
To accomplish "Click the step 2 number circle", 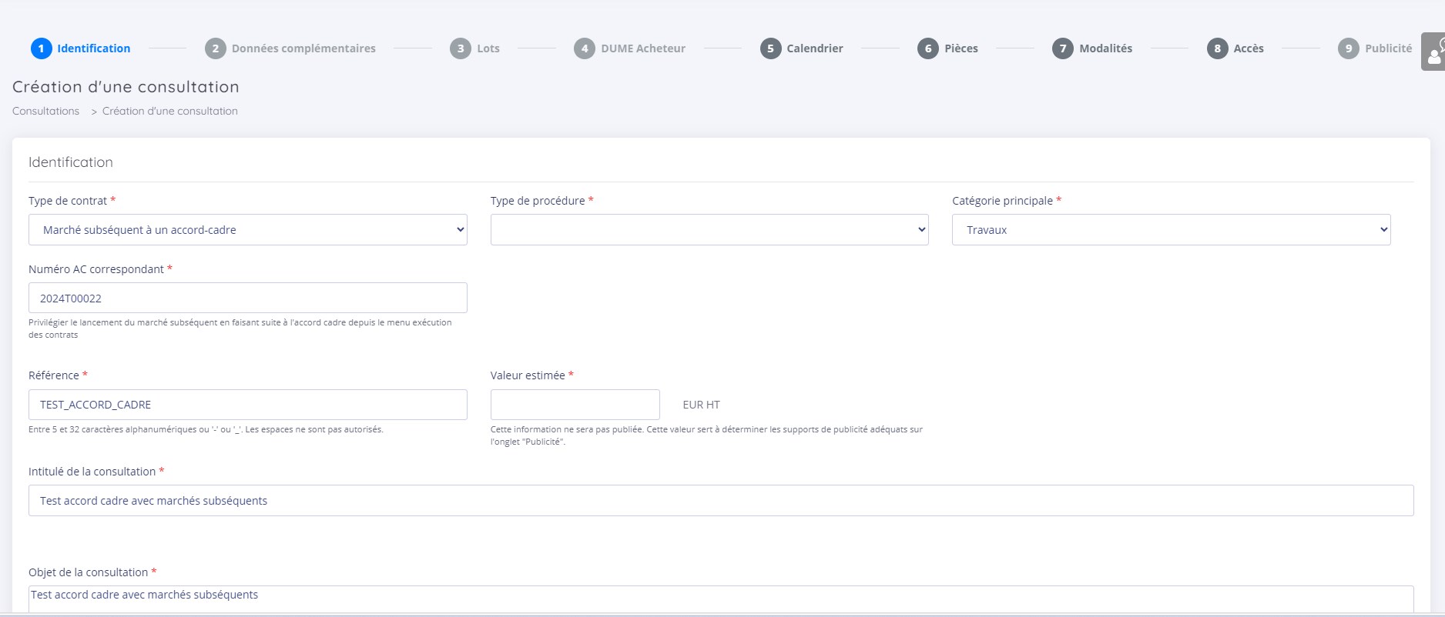I will tap(215, 48).
